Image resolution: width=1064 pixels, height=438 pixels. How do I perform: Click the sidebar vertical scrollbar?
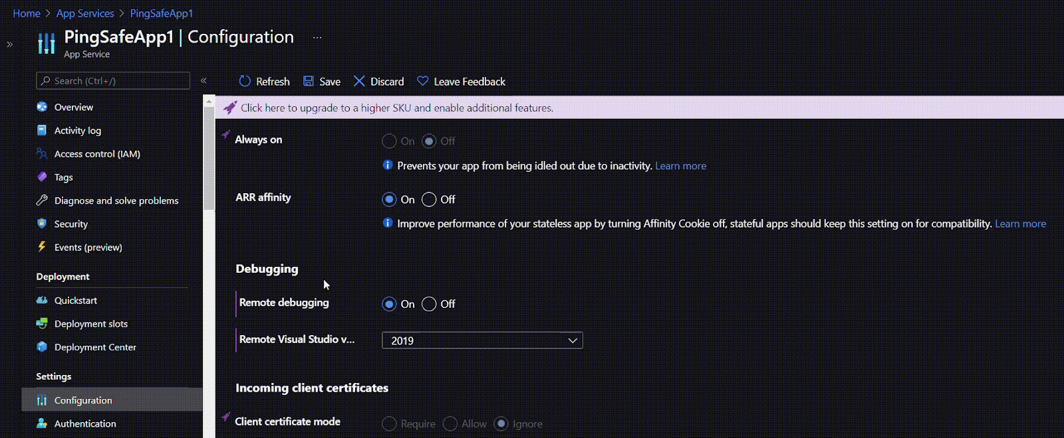(209, 159)
